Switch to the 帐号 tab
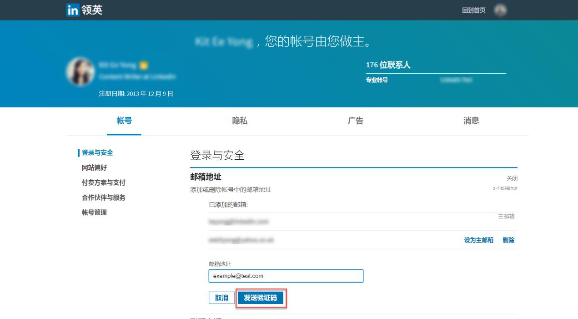The height and width of the screenshot is (319, 578). click(124, 121)
